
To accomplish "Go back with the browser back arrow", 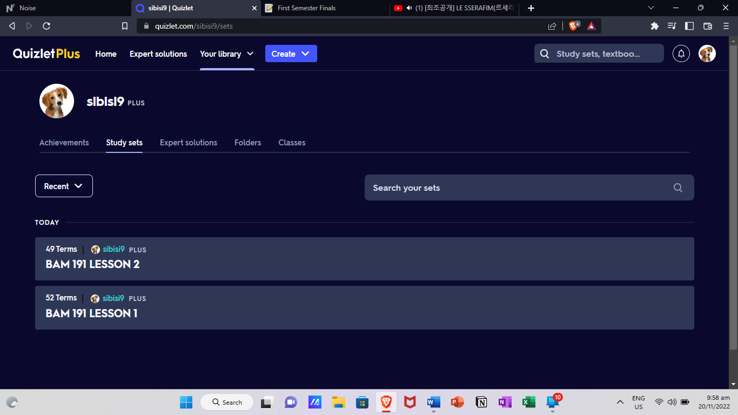I will (x=12, y=26).
